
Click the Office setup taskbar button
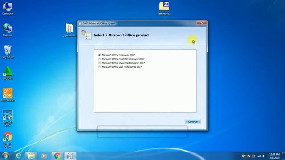tap(70, 156)
